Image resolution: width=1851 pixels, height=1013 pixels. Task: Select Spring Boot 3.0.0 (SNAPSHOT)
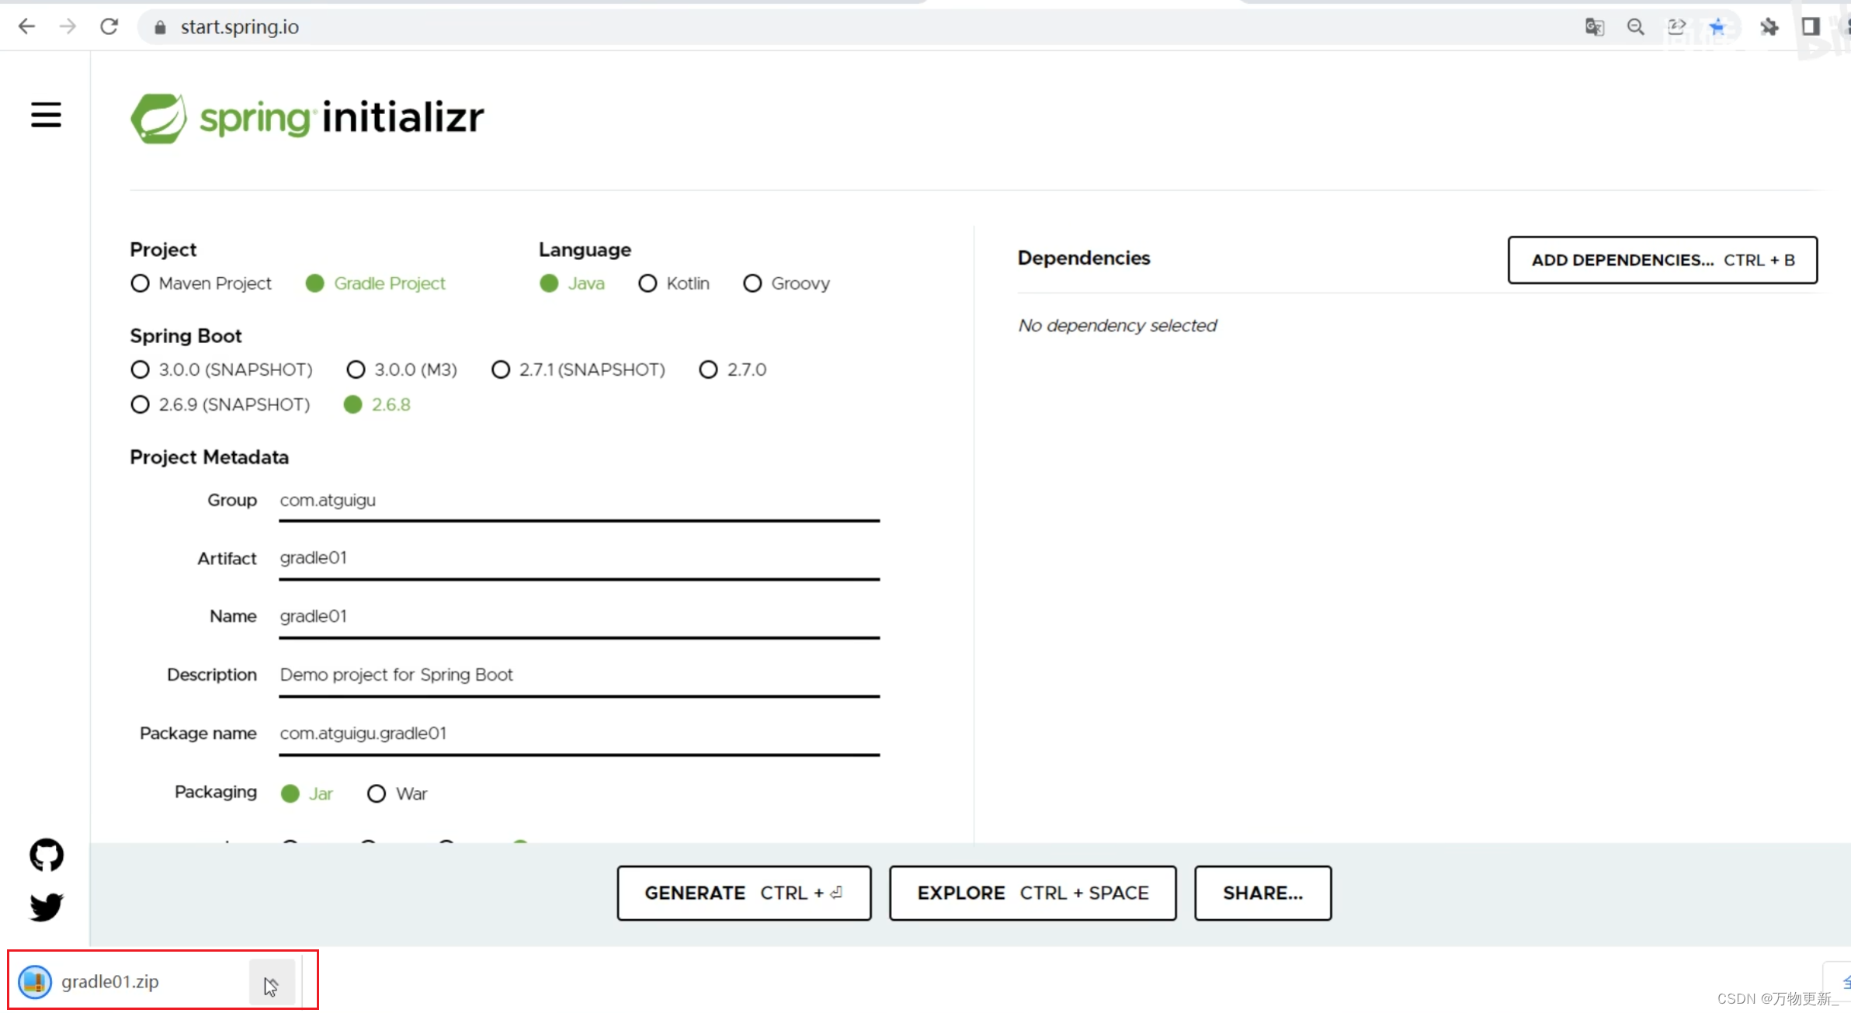coord(221,369)
